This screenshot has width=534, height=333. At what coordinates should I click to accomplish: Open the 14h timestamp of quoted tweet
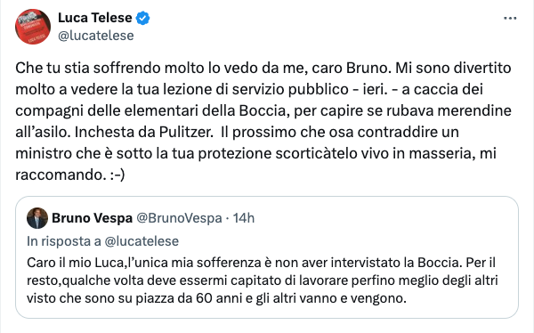[x=244, y=218]
